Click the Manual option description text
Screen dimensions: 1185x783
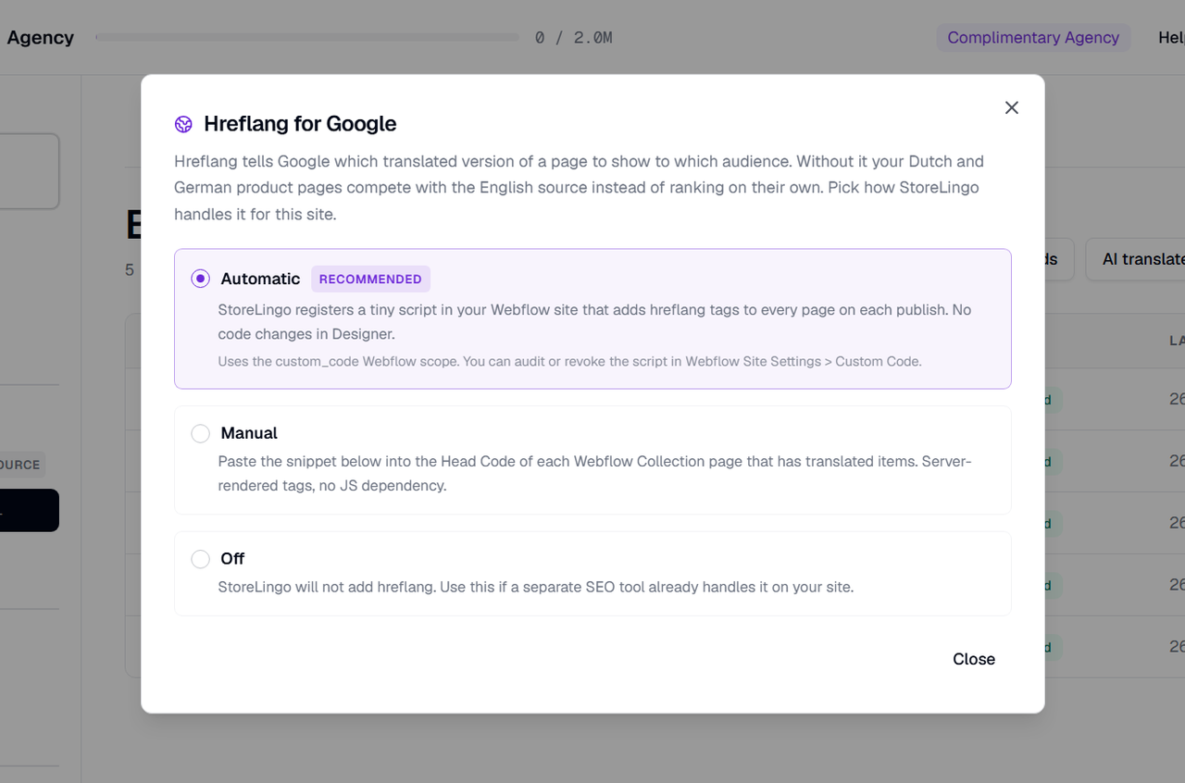pyautogui.click(x=594, y=473)
